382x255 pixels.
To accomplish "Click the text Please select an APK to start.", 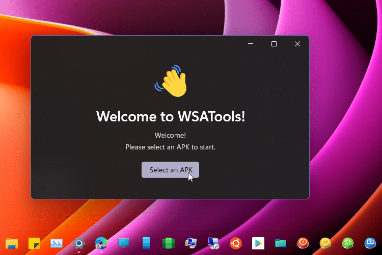I will [x=170, y=147].
